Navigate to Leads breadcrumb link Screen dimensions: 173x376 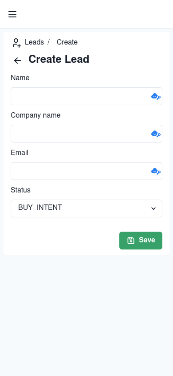pyautogui.click(x=34, y=42)
